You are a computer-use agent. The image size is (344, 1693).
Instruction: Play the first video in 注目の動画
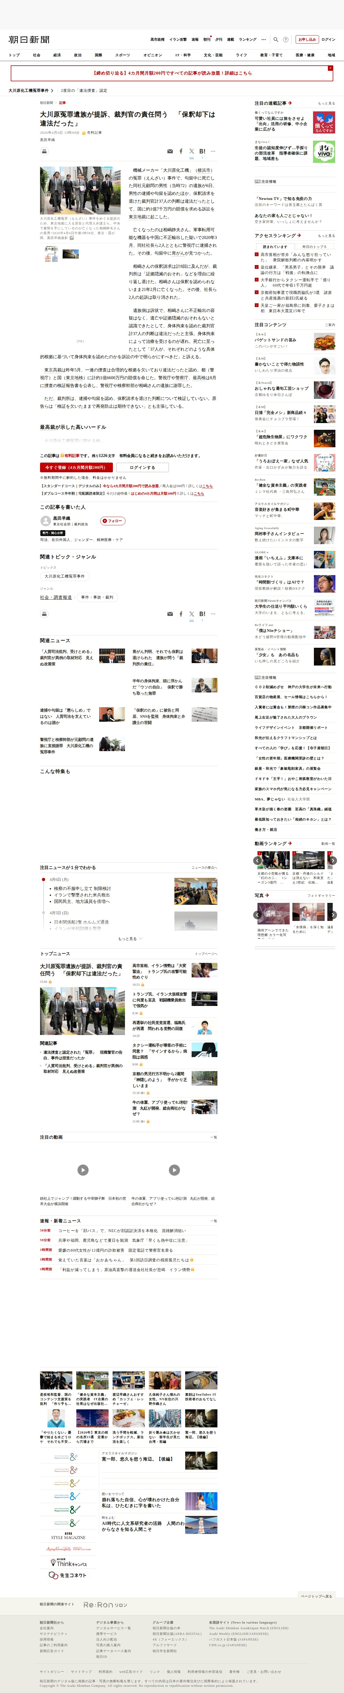(x=83, y=1170)
